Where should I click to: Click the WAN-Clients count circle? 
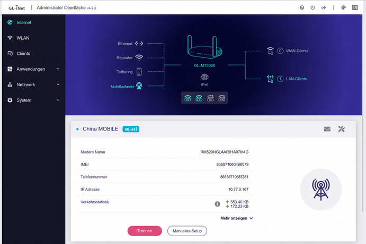point(280,51)
